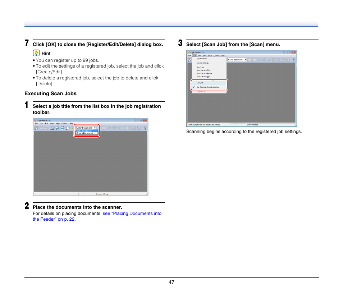Screen dimensions: 343x294
Task: Click the scan batch to mail envelope icon in step 1
Action: click(68, 128)
